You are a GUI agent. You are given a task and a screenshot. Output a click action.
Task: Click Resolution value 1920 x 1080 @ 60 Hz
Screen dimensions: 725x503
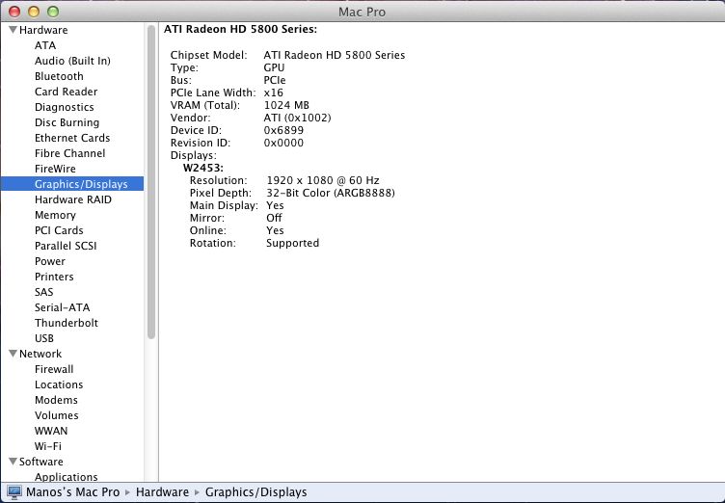point(323,180)
